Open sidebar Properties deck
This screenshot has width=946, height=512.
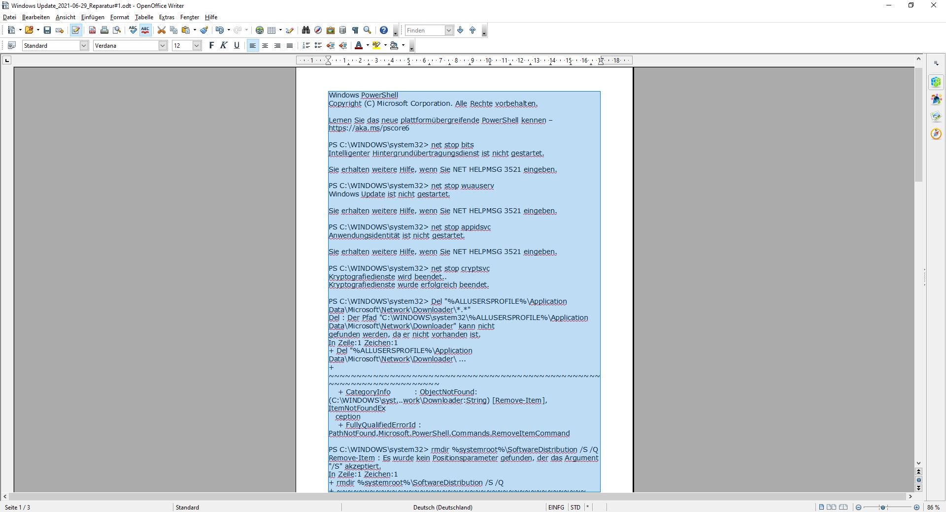point(936,82)
